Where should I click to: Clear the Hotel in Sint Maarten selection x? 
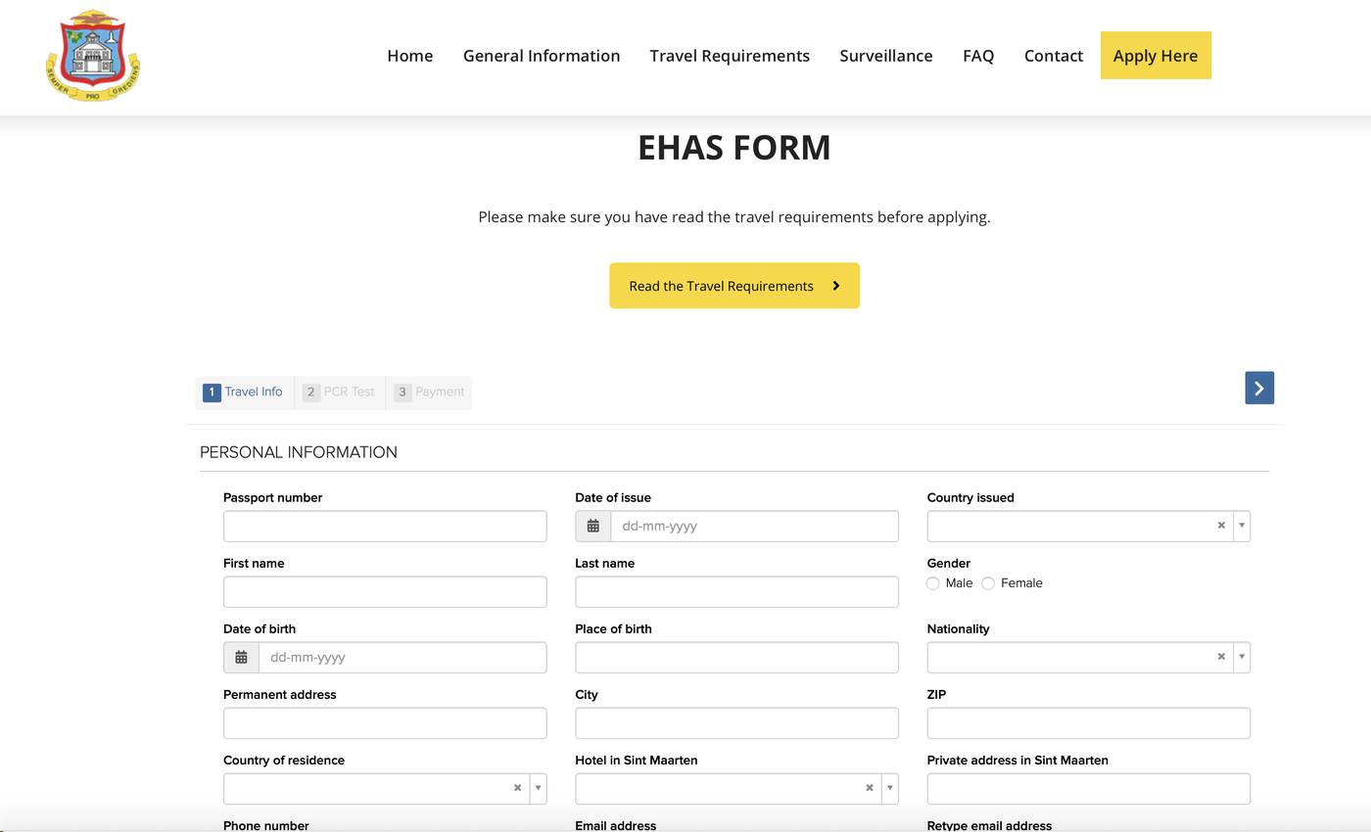[869, 788]
